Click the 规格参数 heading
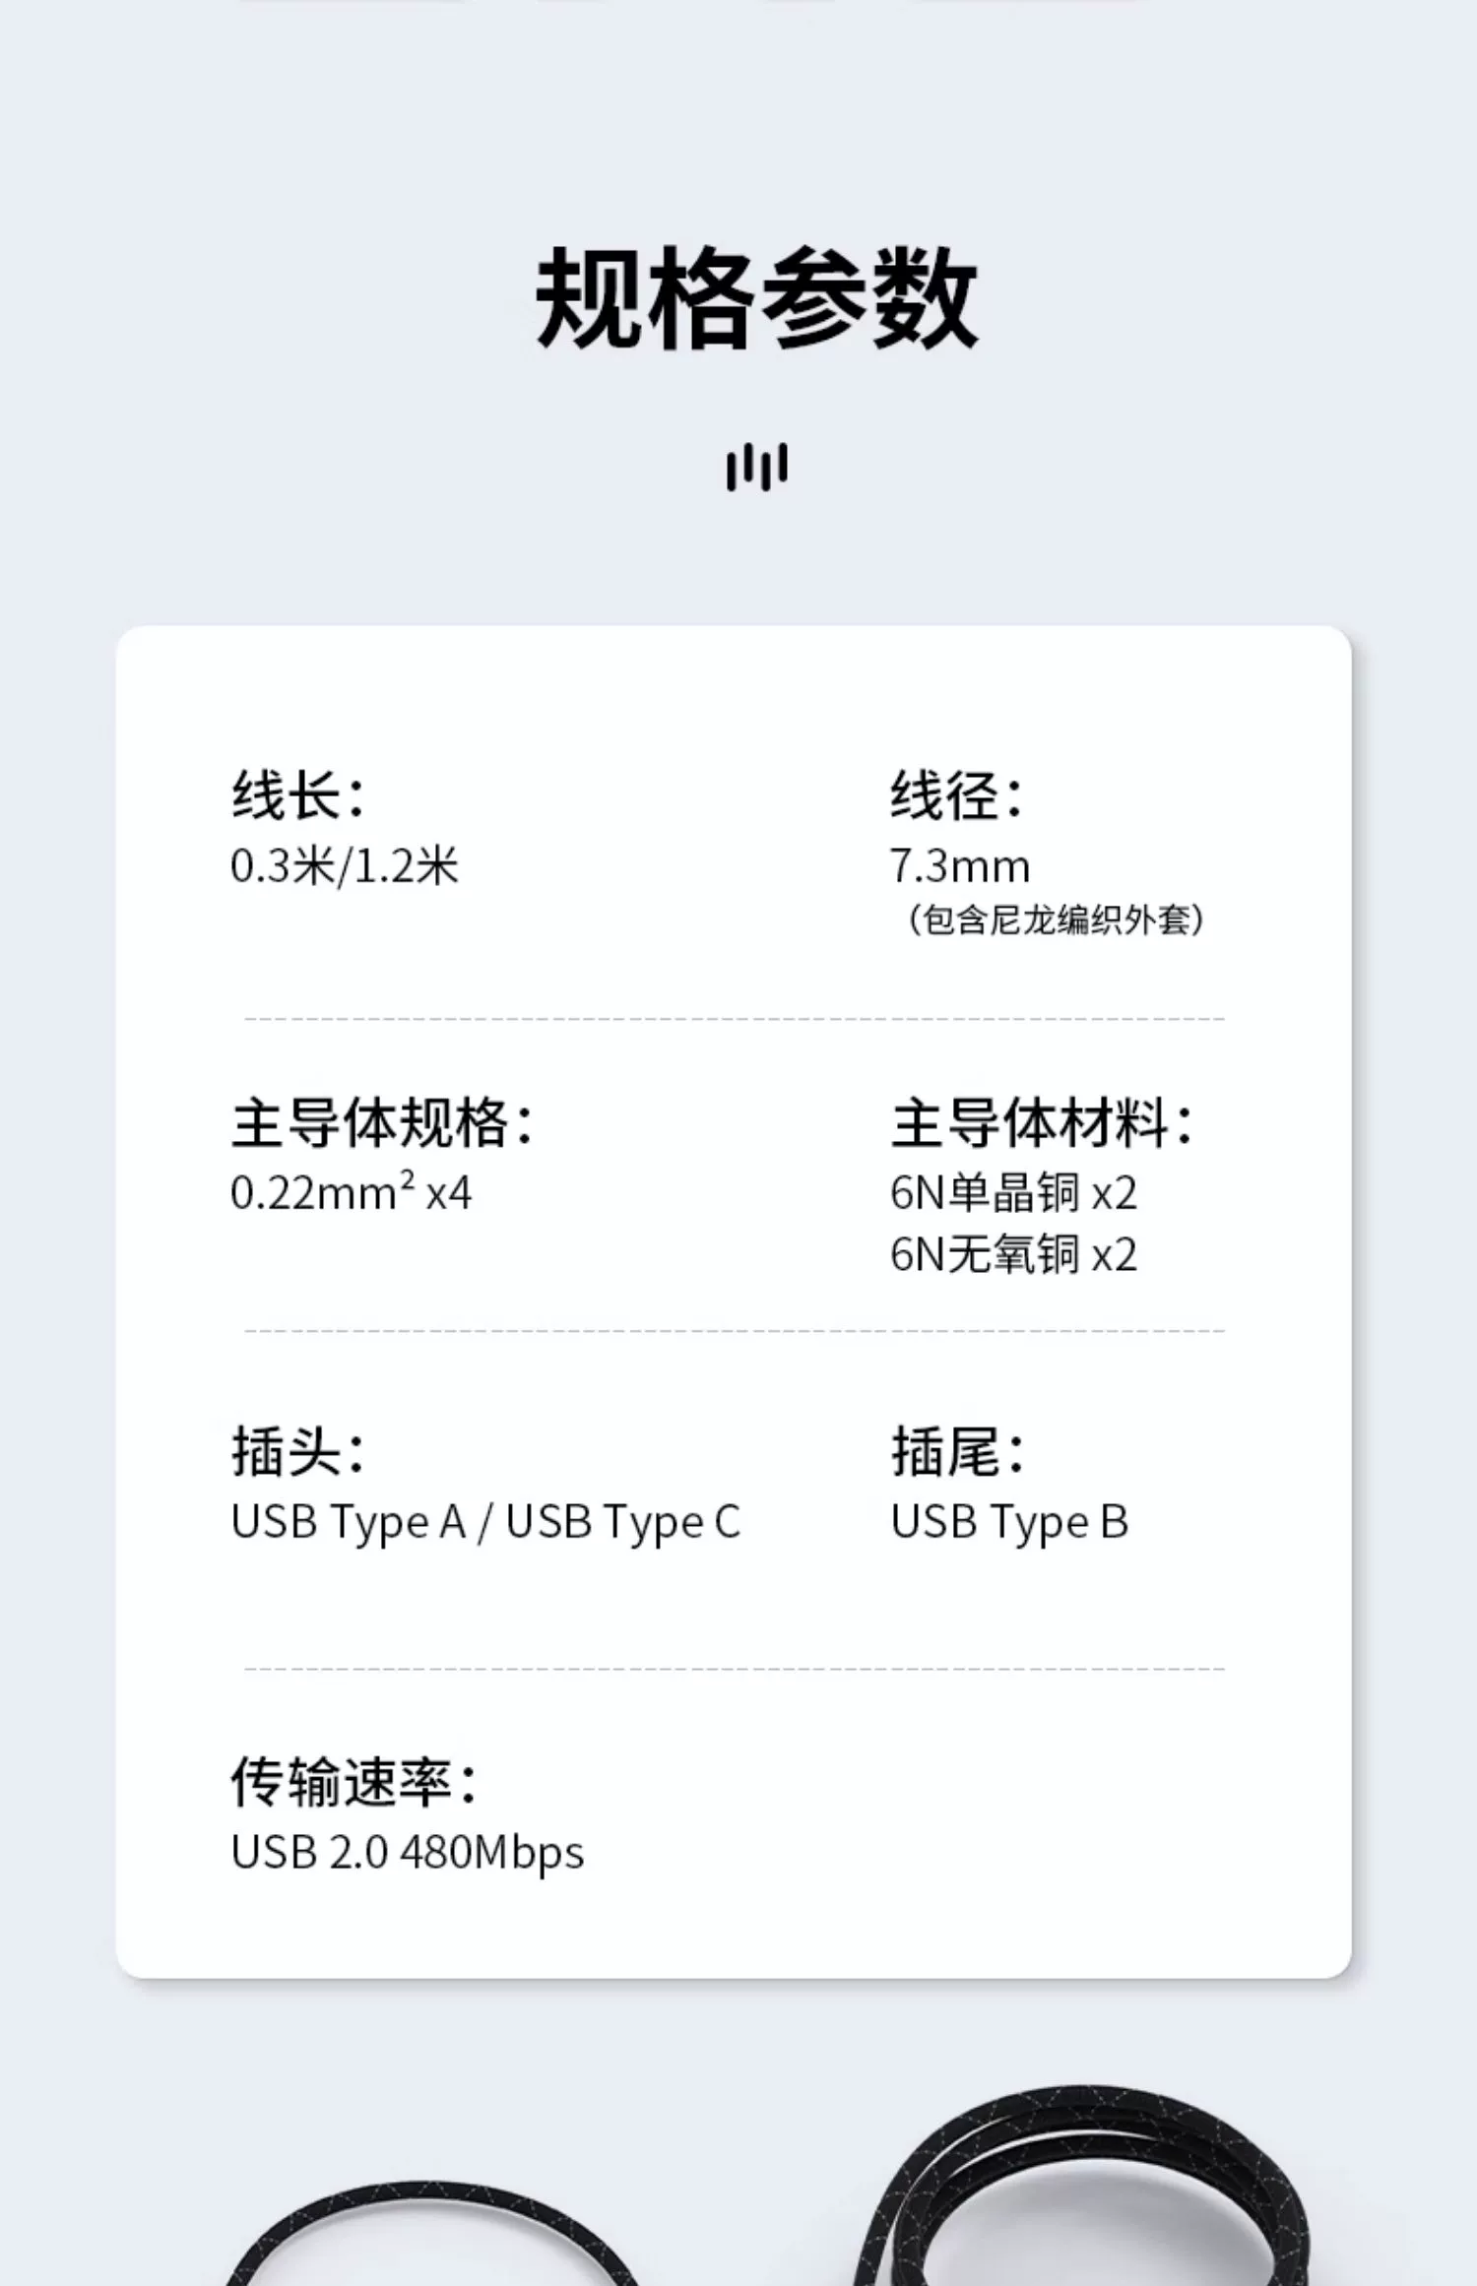1477x2286 pixels. coord(756,297)
